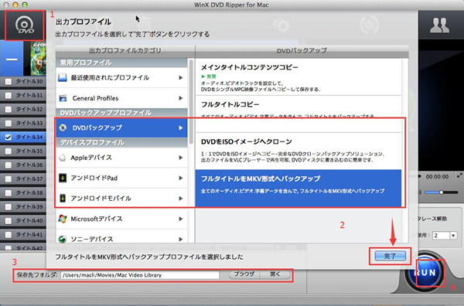Check the タイトル35 checkbox
This screenshot has width=464, height=306.
pyautogui.click(x=9, y=151)
